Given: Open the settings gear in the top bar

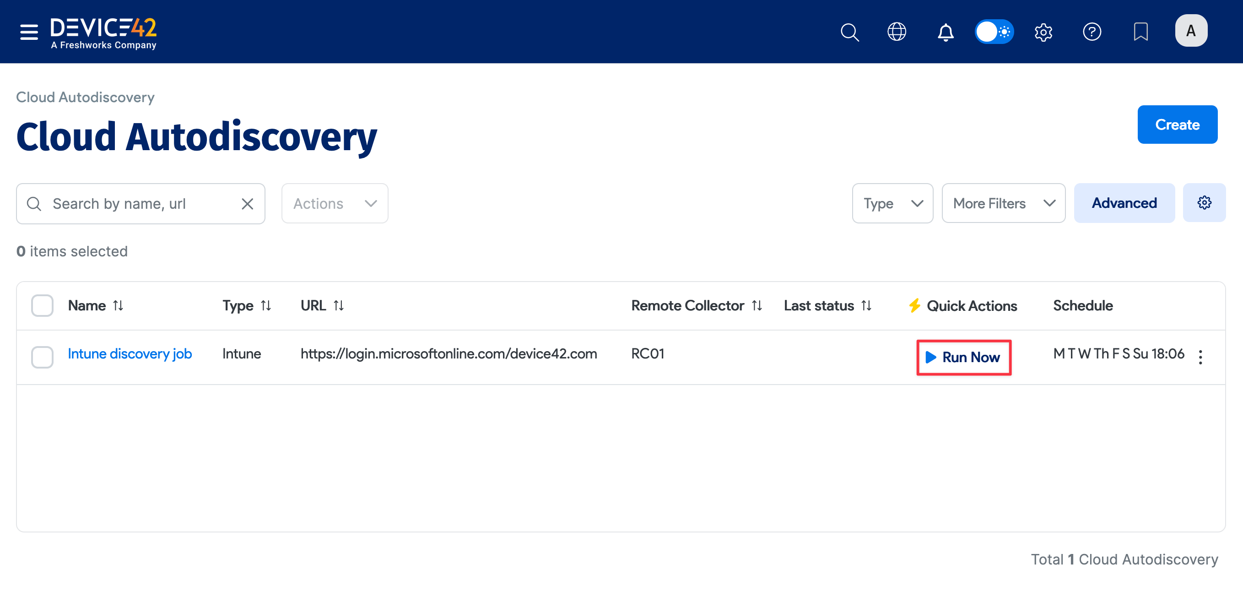Looking at the screenshot, I should click(1043, 32).
